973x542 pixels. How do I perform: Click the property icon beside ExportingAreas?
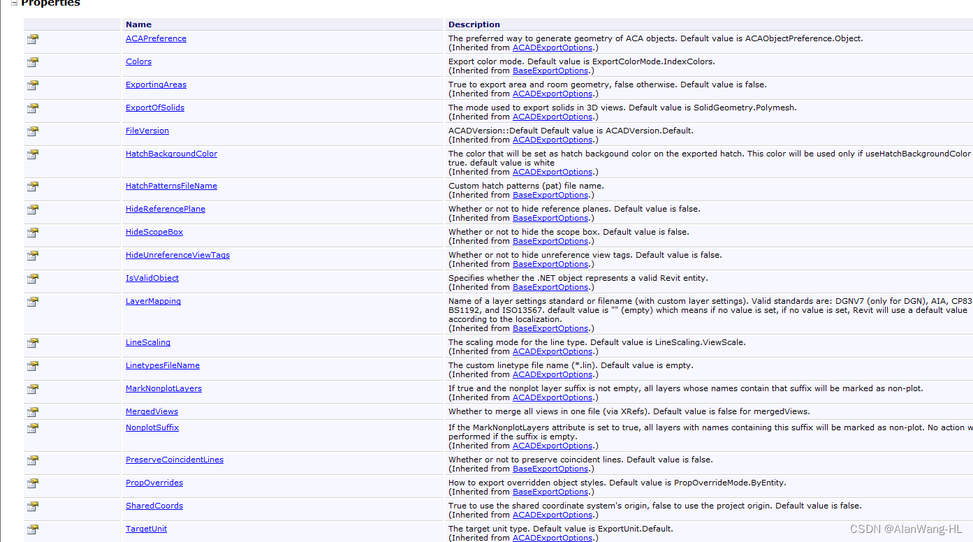click(x=33, y=85)
